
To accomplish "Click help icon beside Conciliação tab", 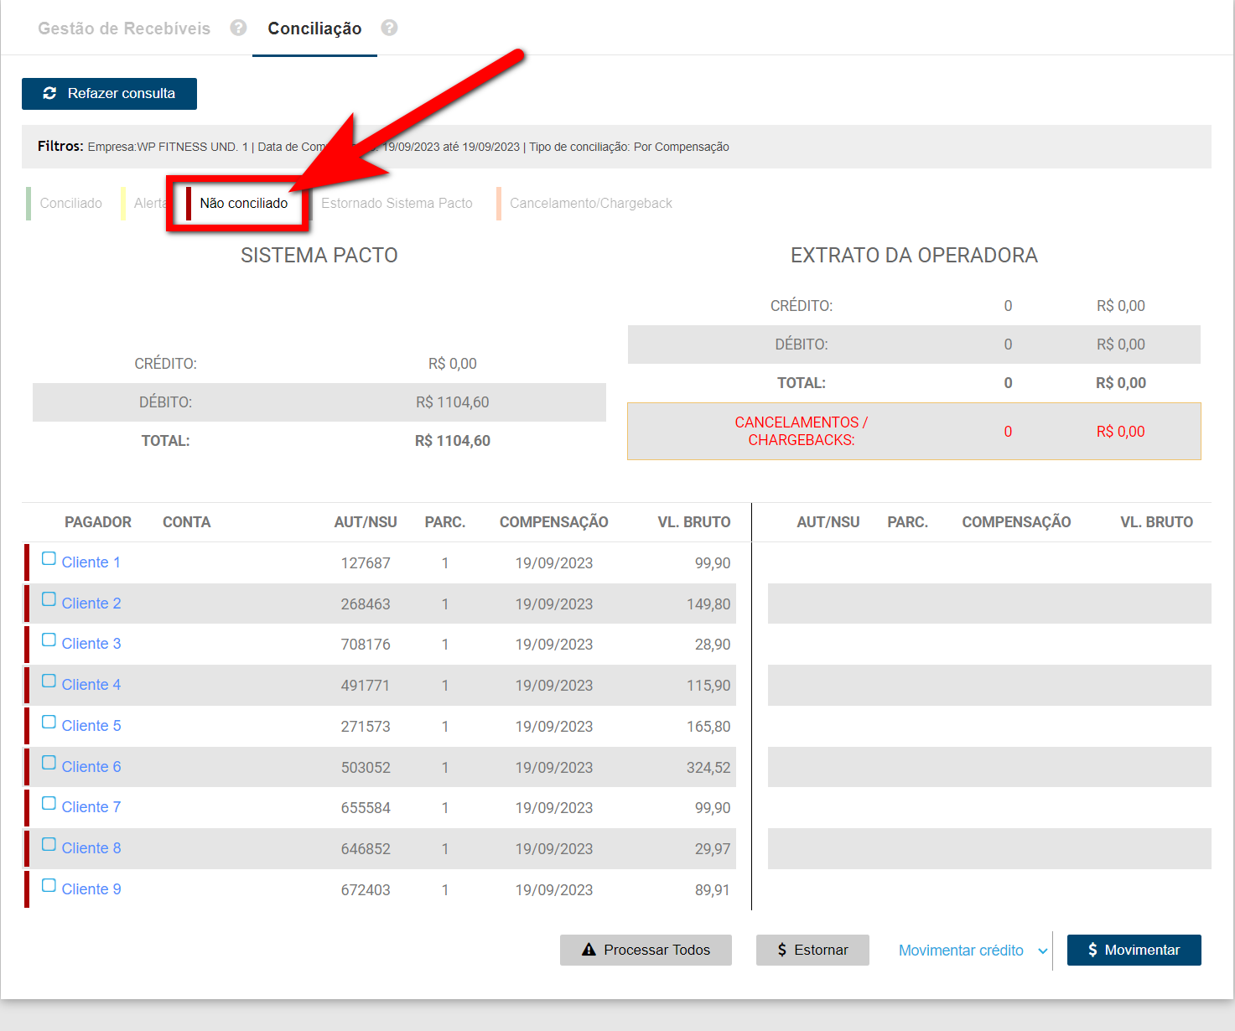I will coord(389,28).
